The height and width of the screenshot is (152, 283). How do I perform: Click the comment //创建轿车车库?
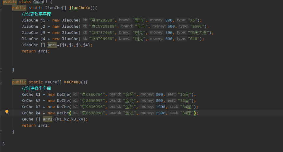(36, 14)
